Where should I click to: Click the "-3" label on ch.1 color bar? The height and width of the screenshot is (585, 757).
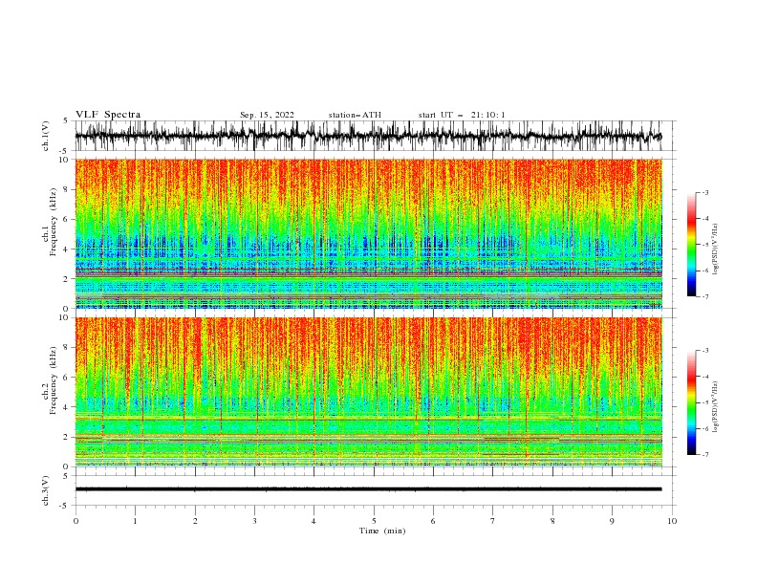pos(704,192)
